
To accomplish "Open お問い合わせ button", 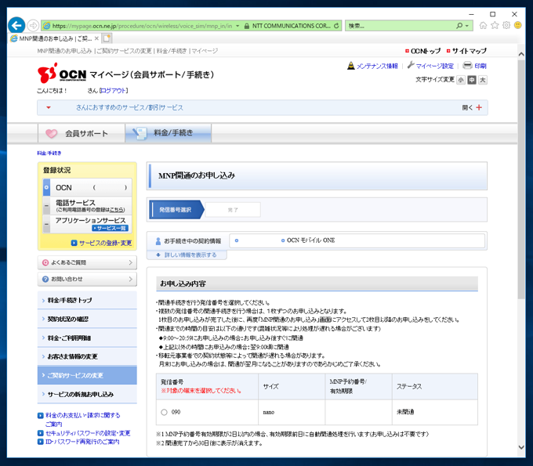I will click(87, 279).
